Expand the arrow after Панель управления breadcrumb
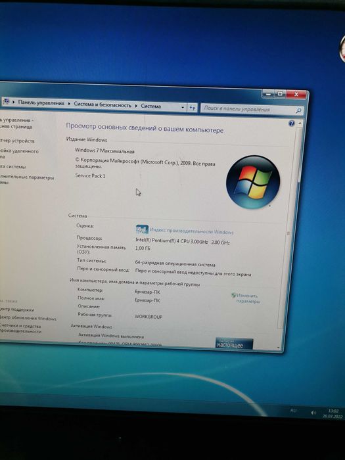Screen dimensions: 345x460 pyautogui.click(x=69, y=104)
